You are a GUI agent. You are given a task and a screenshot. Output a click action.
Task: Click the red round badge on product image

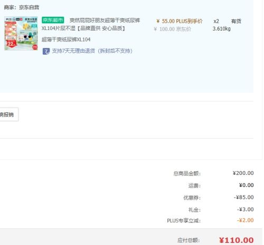tap(35, 47)
